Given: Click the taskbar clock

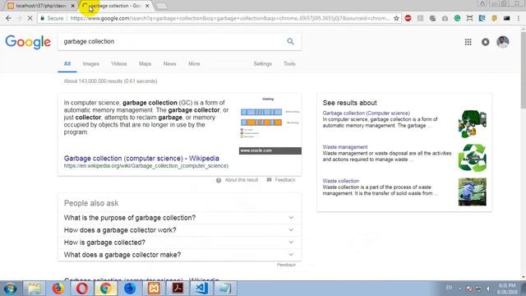Looking at the screenshot, I should coord(507,289).
